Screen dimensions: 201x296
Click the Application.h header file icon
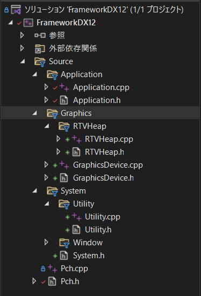pyautogui.click(x=64, y=100)
